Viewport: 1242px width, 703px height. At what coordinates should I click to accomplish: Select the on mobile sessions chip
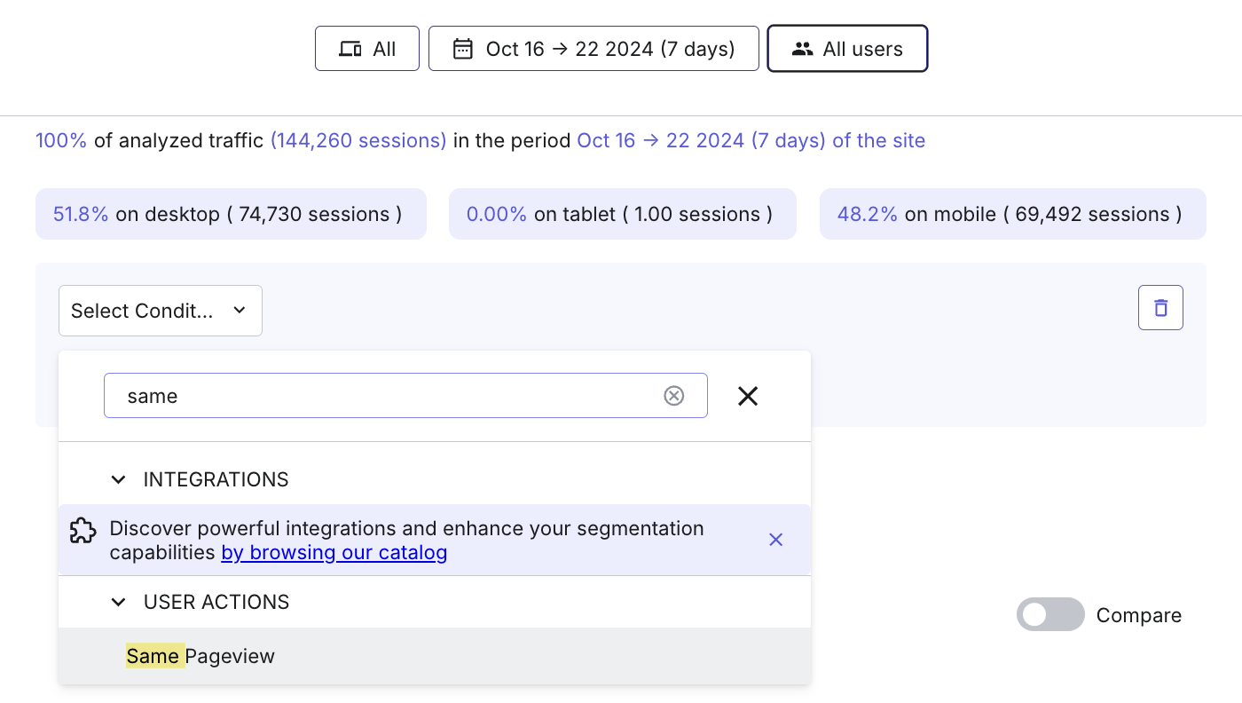click(x=1013, y=214)
